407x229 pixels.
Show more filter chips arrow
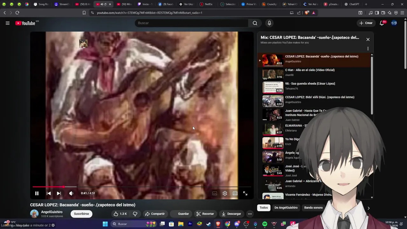(369, 208)
